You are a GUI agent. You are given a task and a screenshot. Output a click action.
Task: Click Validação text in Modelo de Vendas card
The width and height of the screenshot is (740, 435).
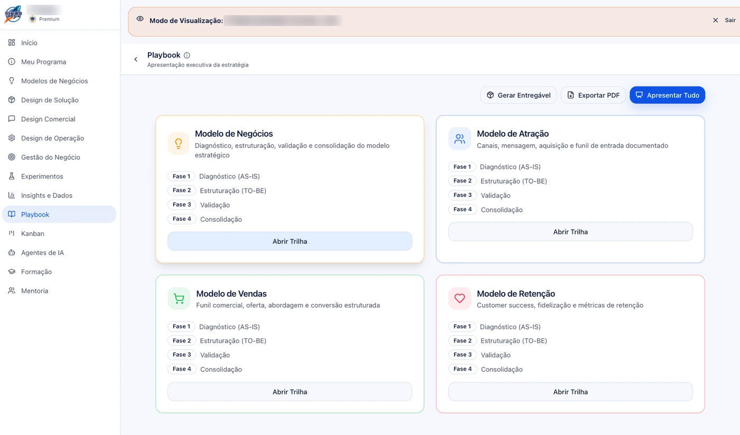(x=215, y=355)
